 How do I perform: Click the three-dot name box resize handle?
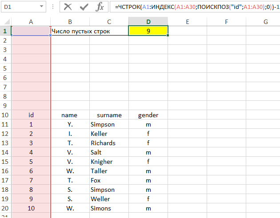coord(53,7)
